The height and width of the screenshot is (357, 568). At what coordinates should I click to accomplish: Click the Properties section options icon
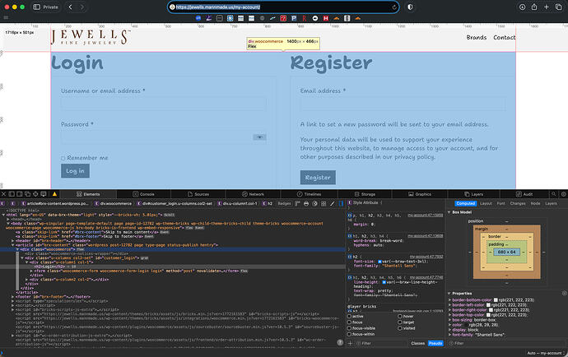[x=564, y=293]
